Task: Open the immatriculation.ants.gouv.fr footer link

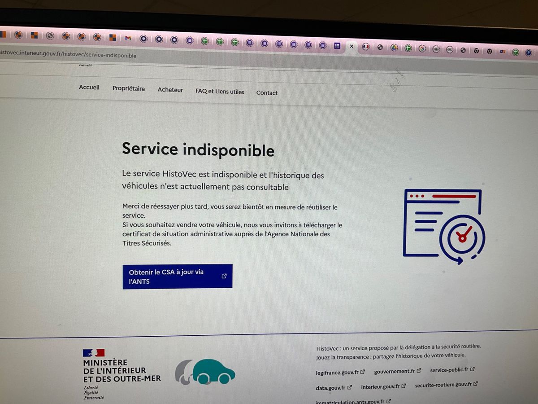Action: (x=353, y=402)
